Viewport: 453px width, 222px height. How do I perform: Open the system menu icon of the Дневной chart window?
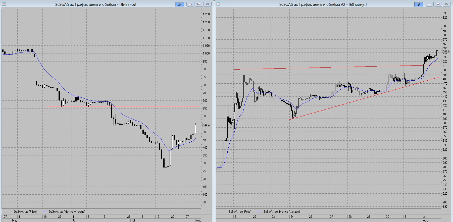pos(4,4)
